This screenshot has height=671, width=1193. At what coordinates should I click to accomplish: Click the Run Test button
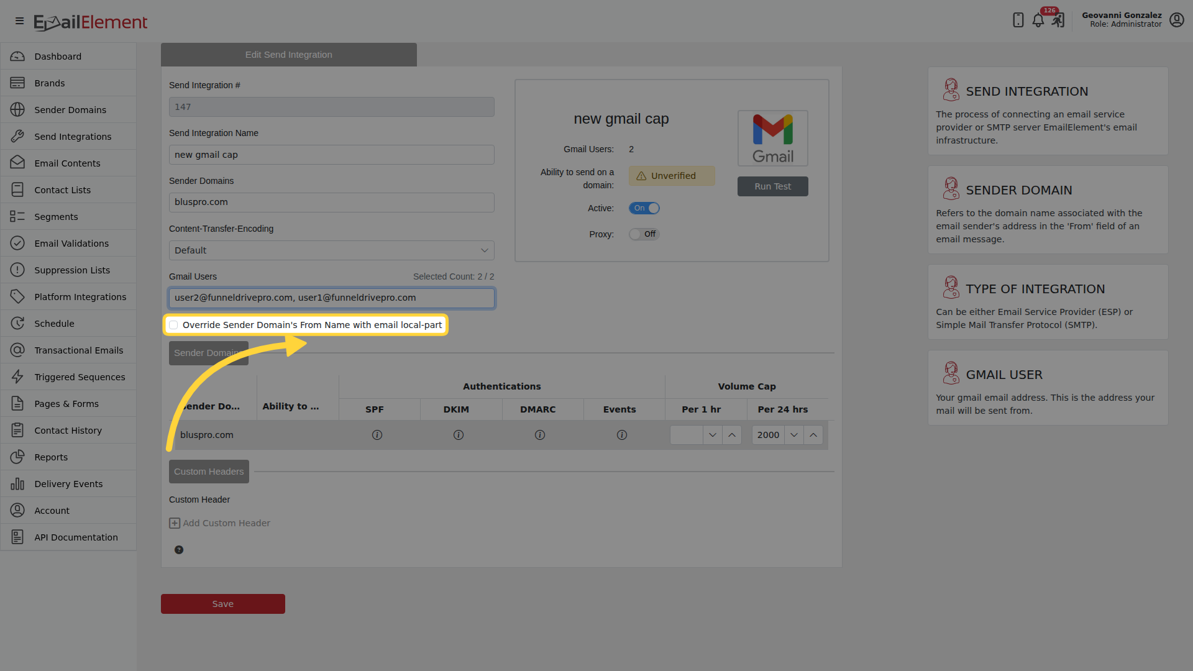773,186
